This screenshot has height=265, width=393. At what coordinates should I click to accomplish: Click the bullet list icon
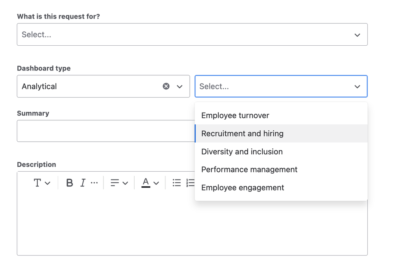(177, 183)
